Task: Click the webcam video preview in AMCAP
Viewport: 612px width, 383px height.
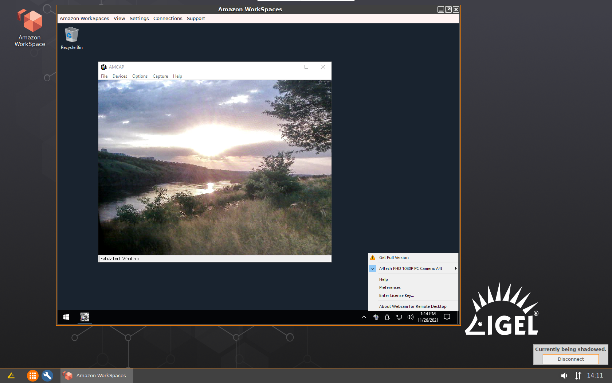Action: [215, 167]
